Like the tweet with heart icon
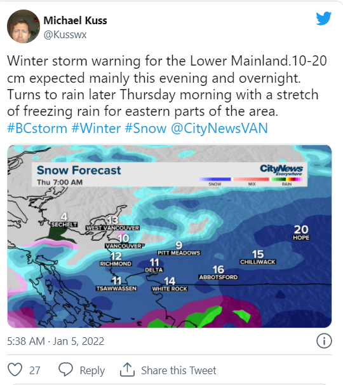 (15, 370)
